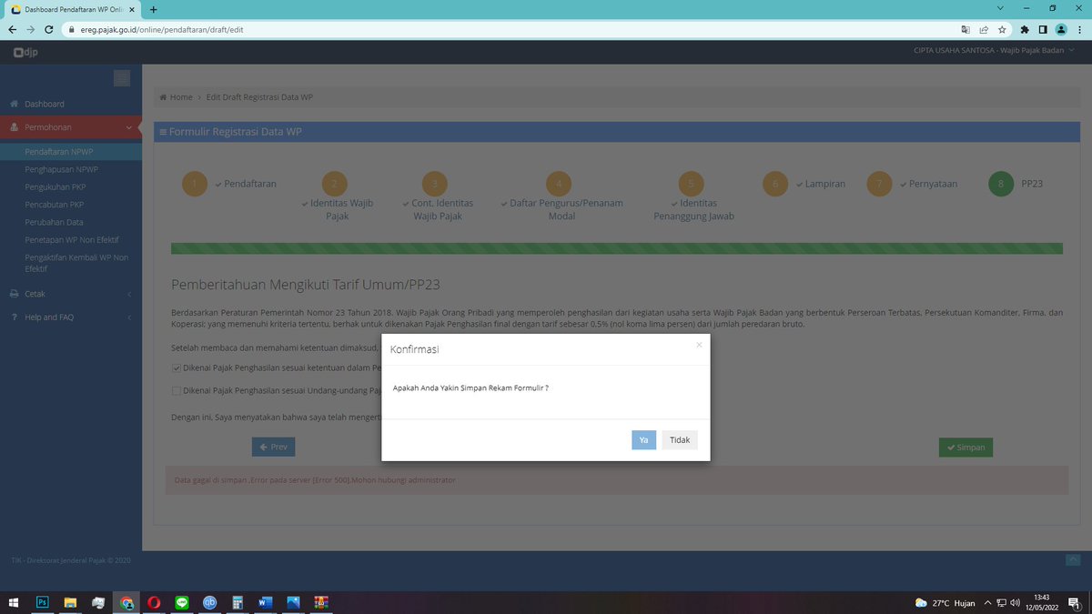Image resolution: width=1092 pixels, height=614 pixels.
Task: Confirm save by clicking Ya
Action: click(643, 439)
